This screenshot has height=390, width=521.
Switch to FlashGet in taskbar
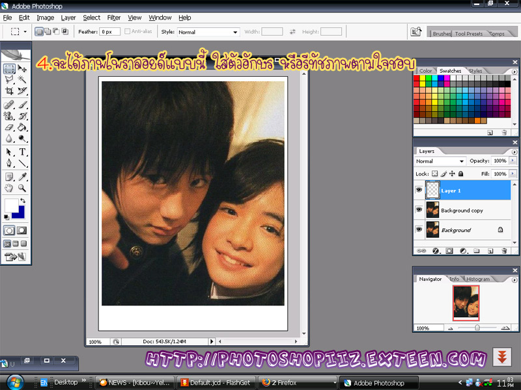pos(216,382)
